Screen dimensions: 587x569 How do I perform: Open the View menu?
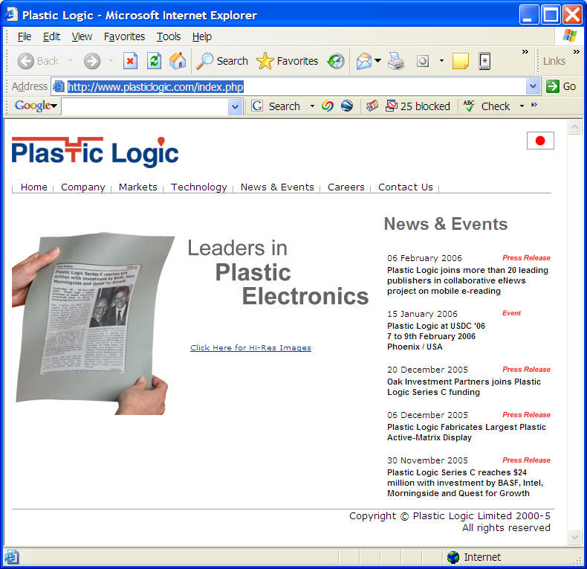82,36
